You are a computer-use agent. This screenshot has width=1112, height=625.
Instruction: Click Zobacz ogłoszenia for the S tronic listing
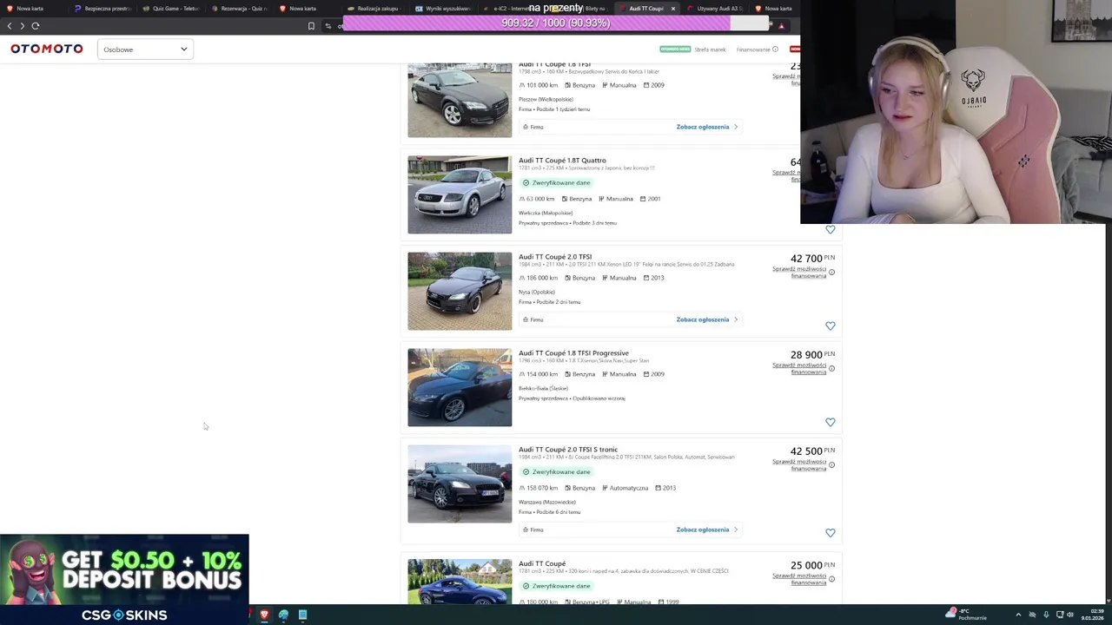[706, 530]
